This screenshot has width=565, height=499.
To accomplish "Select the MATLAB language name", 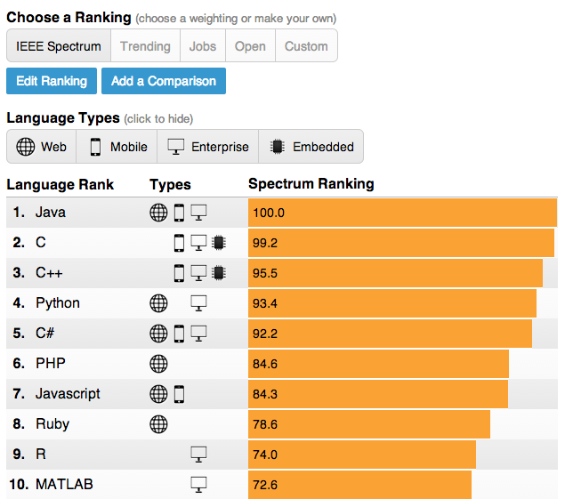I will [x=64, y=485].
